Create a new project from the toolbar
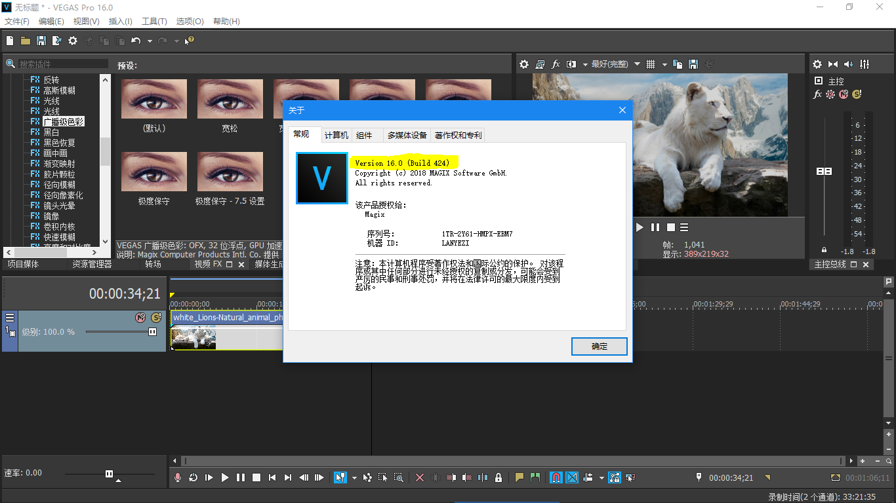This screenshot has height=503, width=896. point(10,41)
